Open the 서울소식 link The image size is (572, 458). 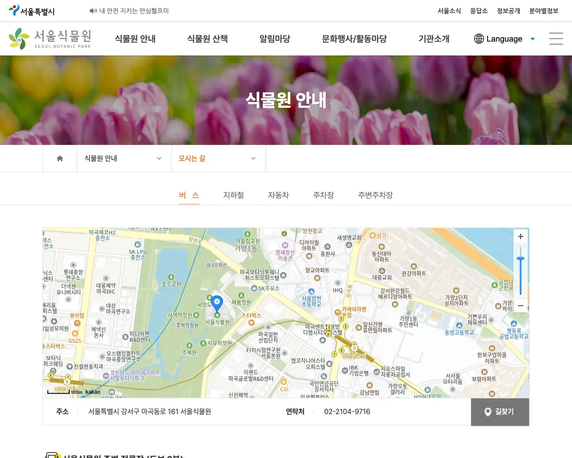(449, 11)
